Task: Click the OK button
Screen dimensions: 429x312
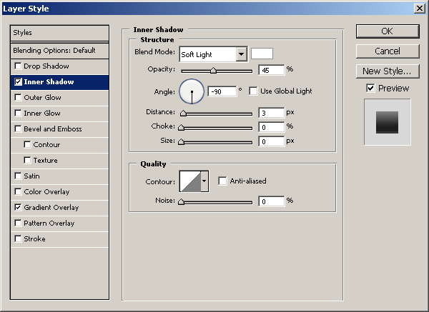Action: (x=388, y=31)
